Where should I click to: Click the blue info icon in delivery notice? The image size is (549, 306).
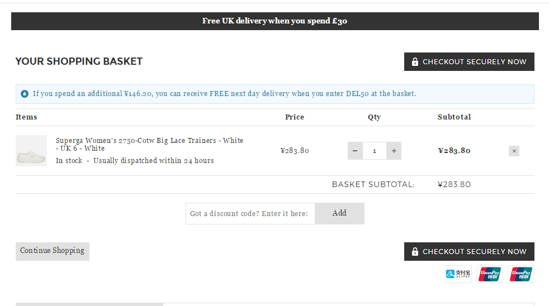(x=25, y=94)
